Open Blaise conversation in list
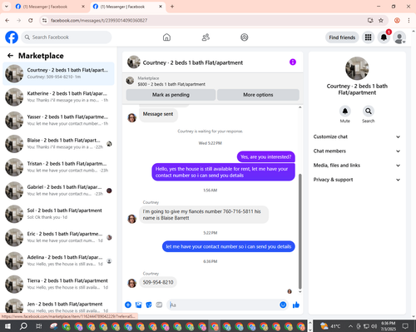416x332 pixels. 58,144
